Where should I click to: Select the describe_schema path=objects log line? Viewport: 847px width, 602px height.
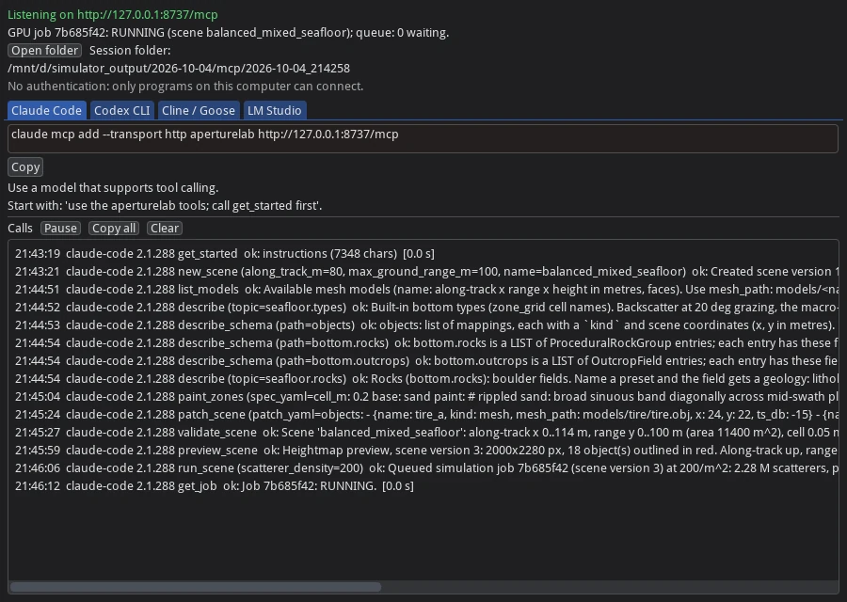tap(426, 325)
